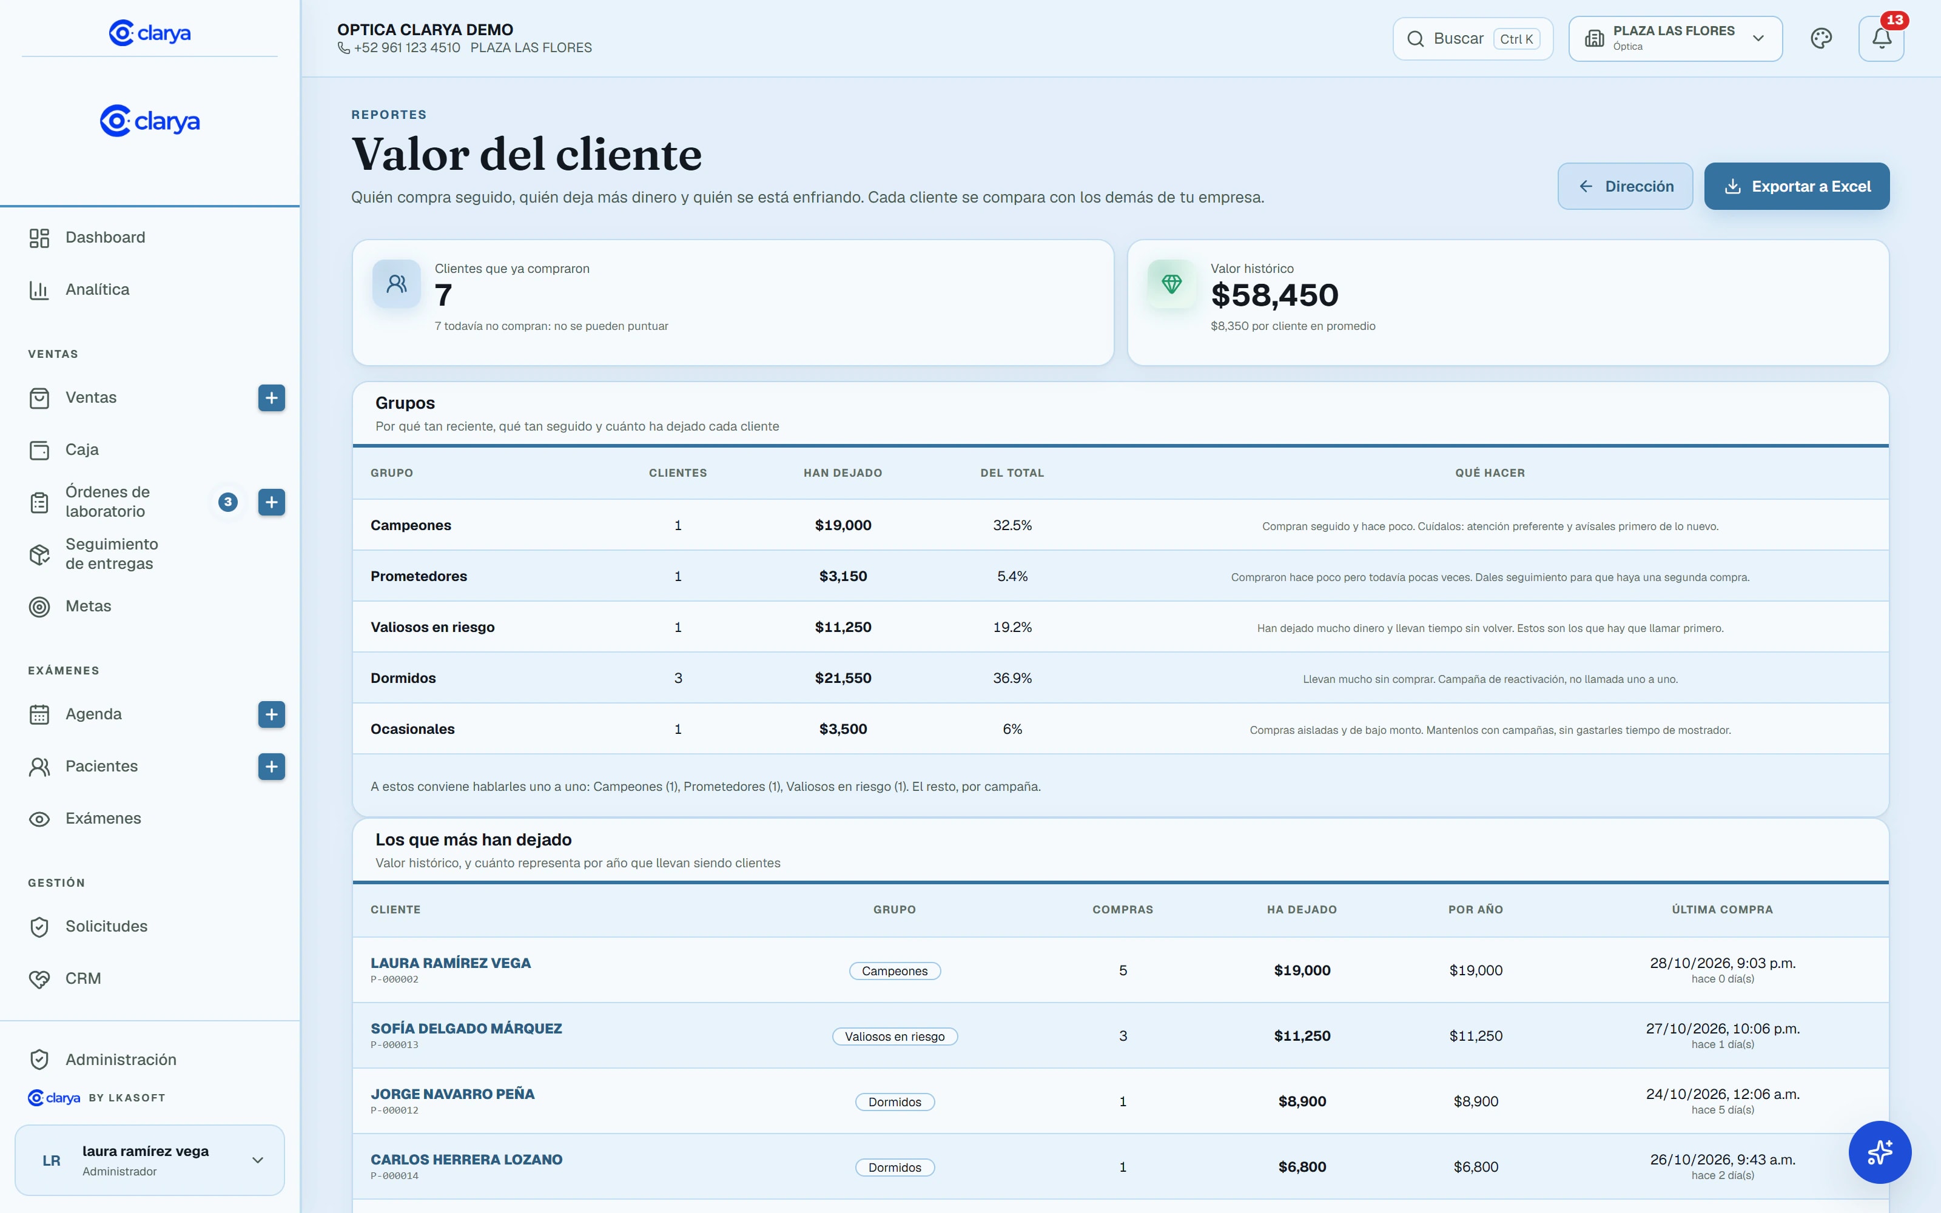Click the Dashboard grid icon
Viewport: 1941px width, 1213px height.
(39, 238)
